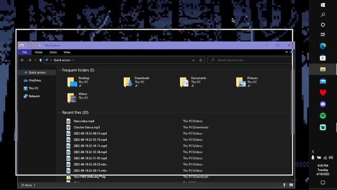
Task: Click the Back arrow in File Explorer
Action: click(x=22, y=60)
